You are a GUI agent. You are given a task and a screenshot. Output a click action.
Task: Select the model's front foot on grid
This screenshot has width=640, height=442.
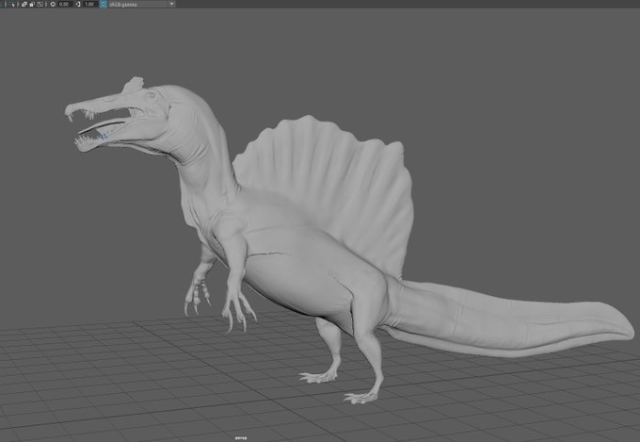(361, 397)
